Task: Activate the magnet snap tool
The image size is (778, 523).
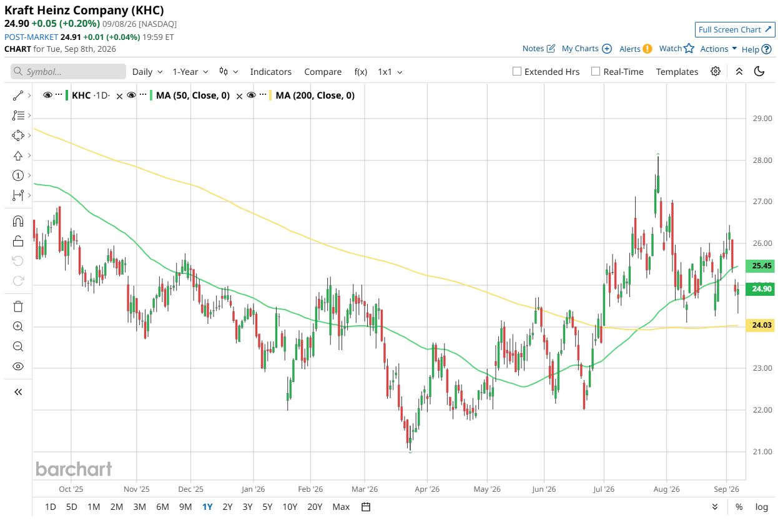Action: click(x=18, y=221)
